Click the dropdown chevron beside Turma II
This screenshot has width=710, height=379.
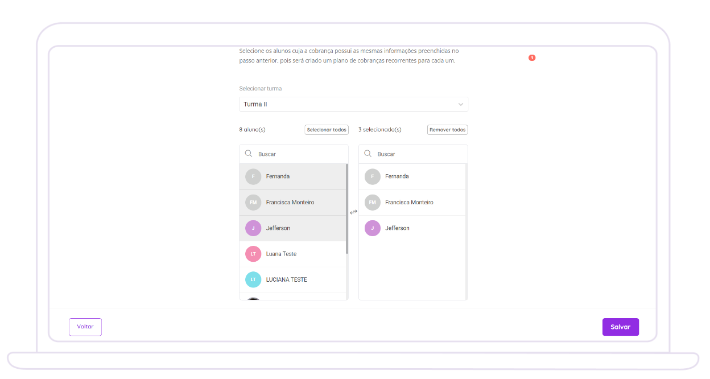coord(460,105)
